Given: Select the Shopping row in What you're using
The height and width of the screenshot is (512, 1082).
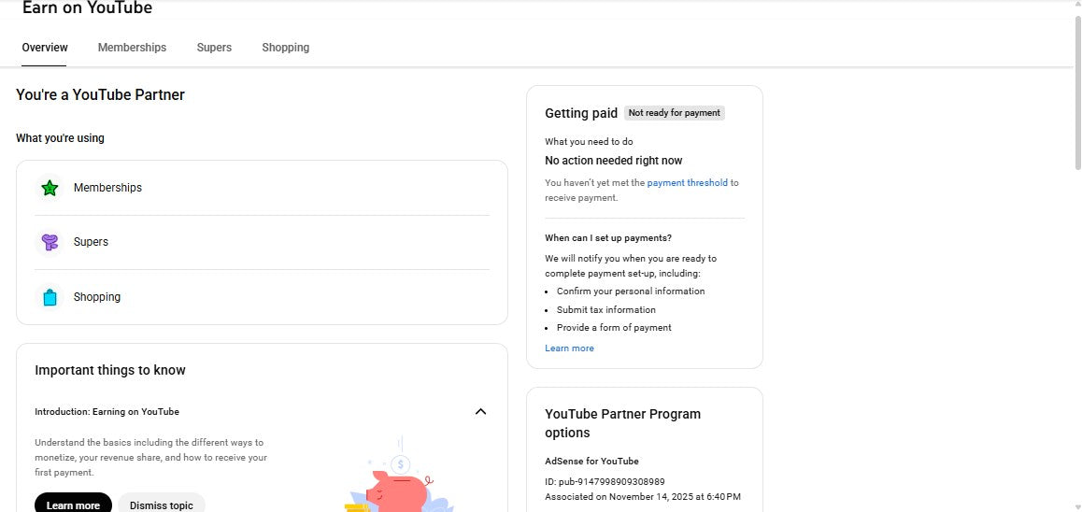Looking at the screenshot, I should click(x=263, y=297).
